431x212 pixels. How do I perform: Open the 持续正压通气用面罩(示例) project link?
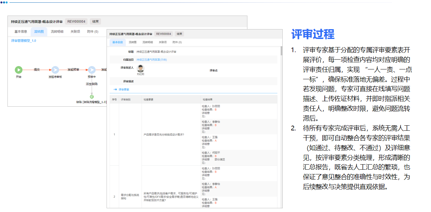click(152, 59)
